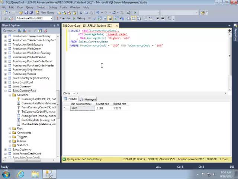Open the Tools menu
238x179 pixels.
click(63, 7)
